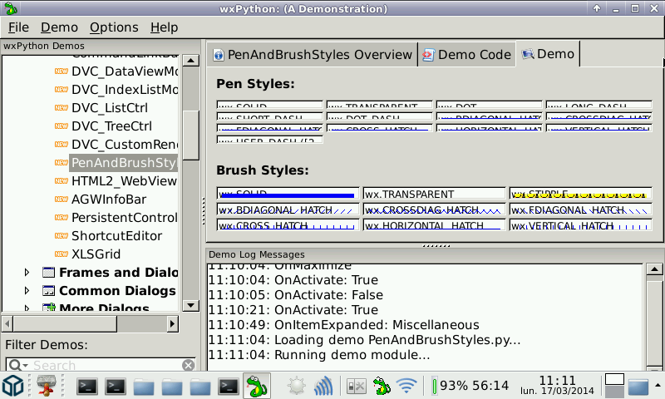Select the ShortcutEditor tree item
The image size is (665, 399).
116,235
